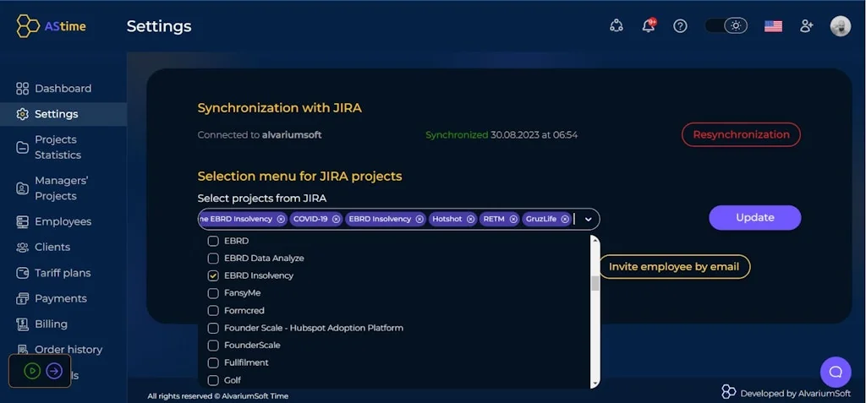
Task: Enable the Formcred project checkbox
Action: tap(213, 311)
